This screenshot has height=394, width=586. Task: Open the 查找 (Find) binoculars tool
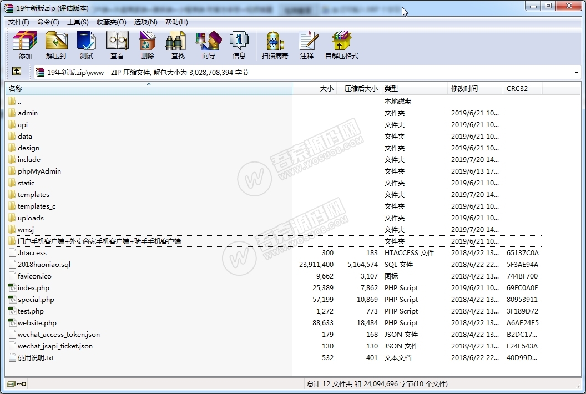pyautogui.click(x=178, y=45)
